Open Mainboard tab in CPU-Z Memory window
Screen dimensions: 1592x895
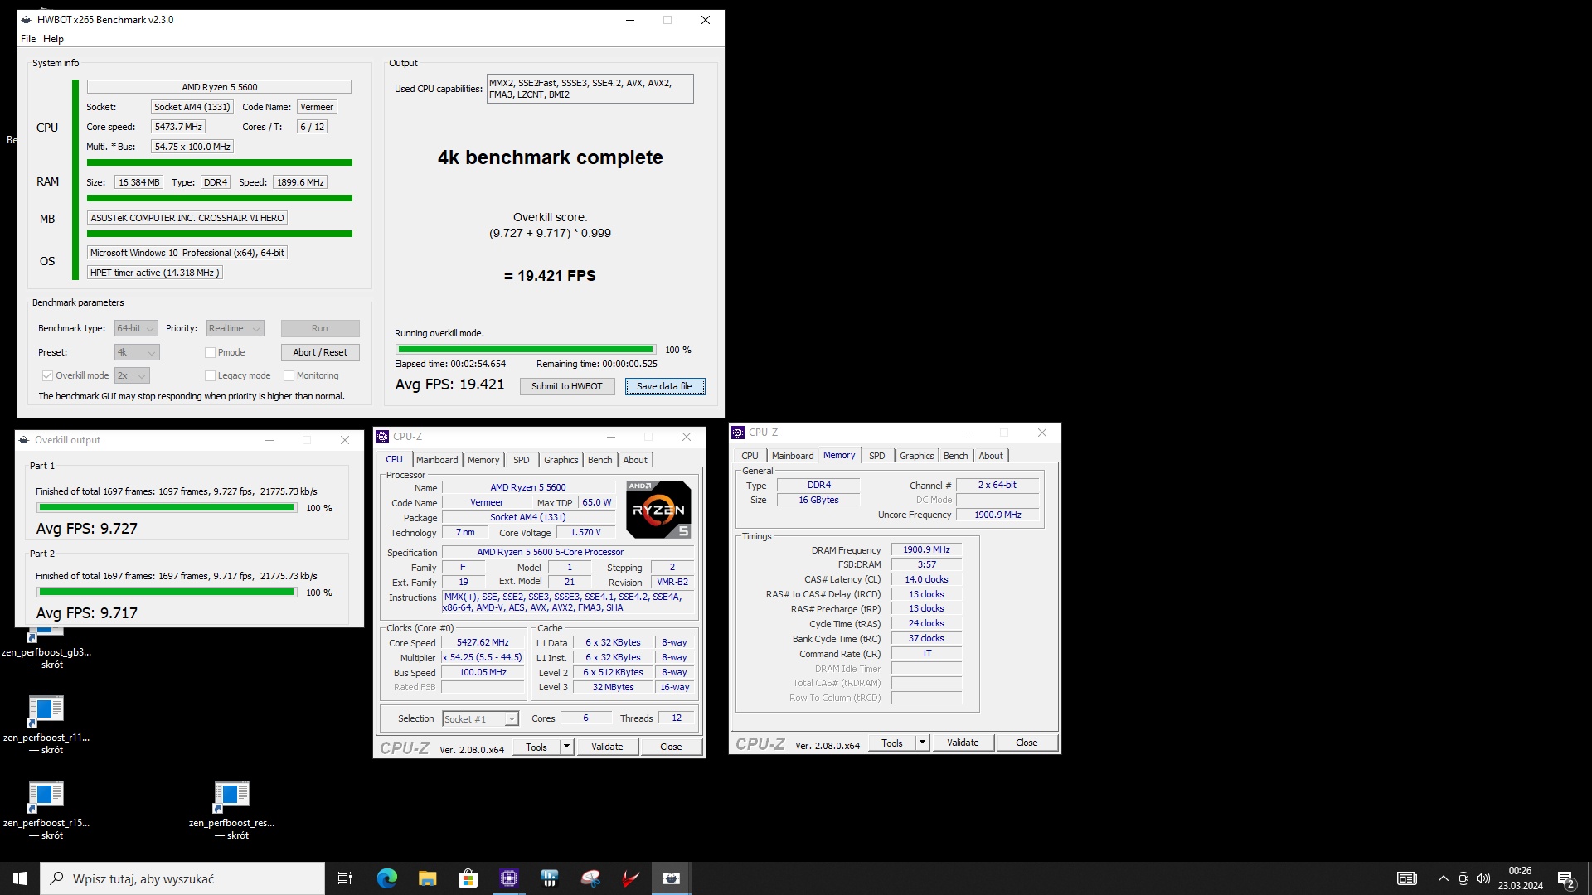coord(793,456)
